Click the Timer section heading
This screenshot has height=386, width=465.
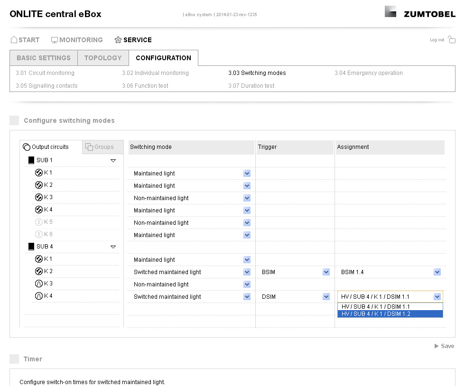point(33,359)
